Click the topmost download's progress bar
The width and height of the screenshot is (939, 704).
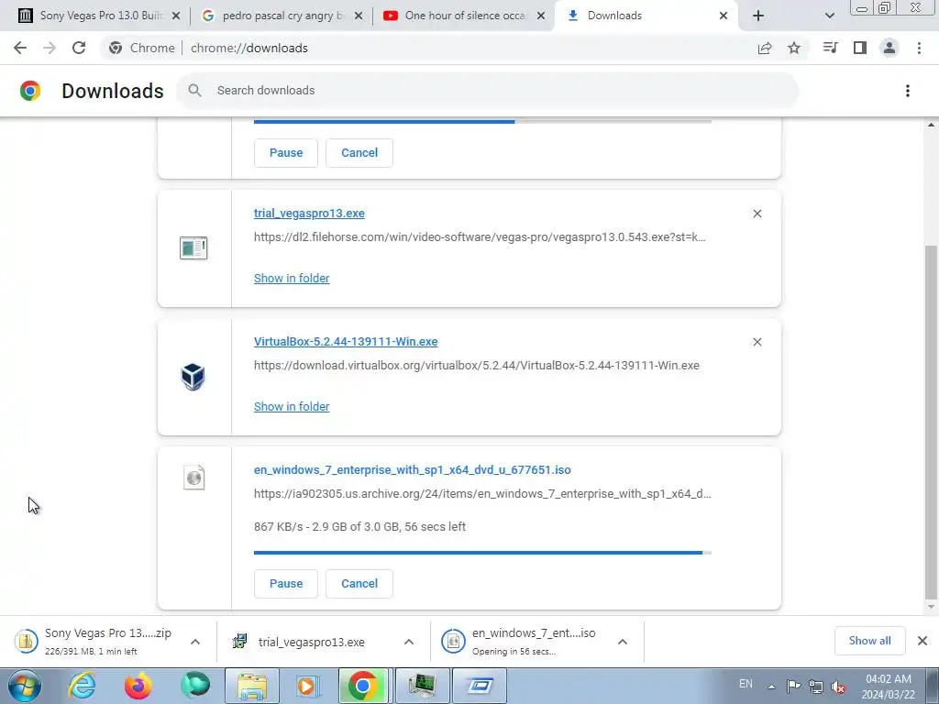(x=482, y=122)
